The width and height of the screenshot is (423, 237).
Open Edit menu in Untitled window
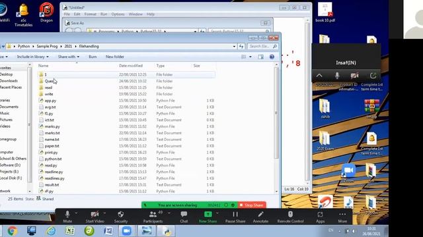pos(77,14)
